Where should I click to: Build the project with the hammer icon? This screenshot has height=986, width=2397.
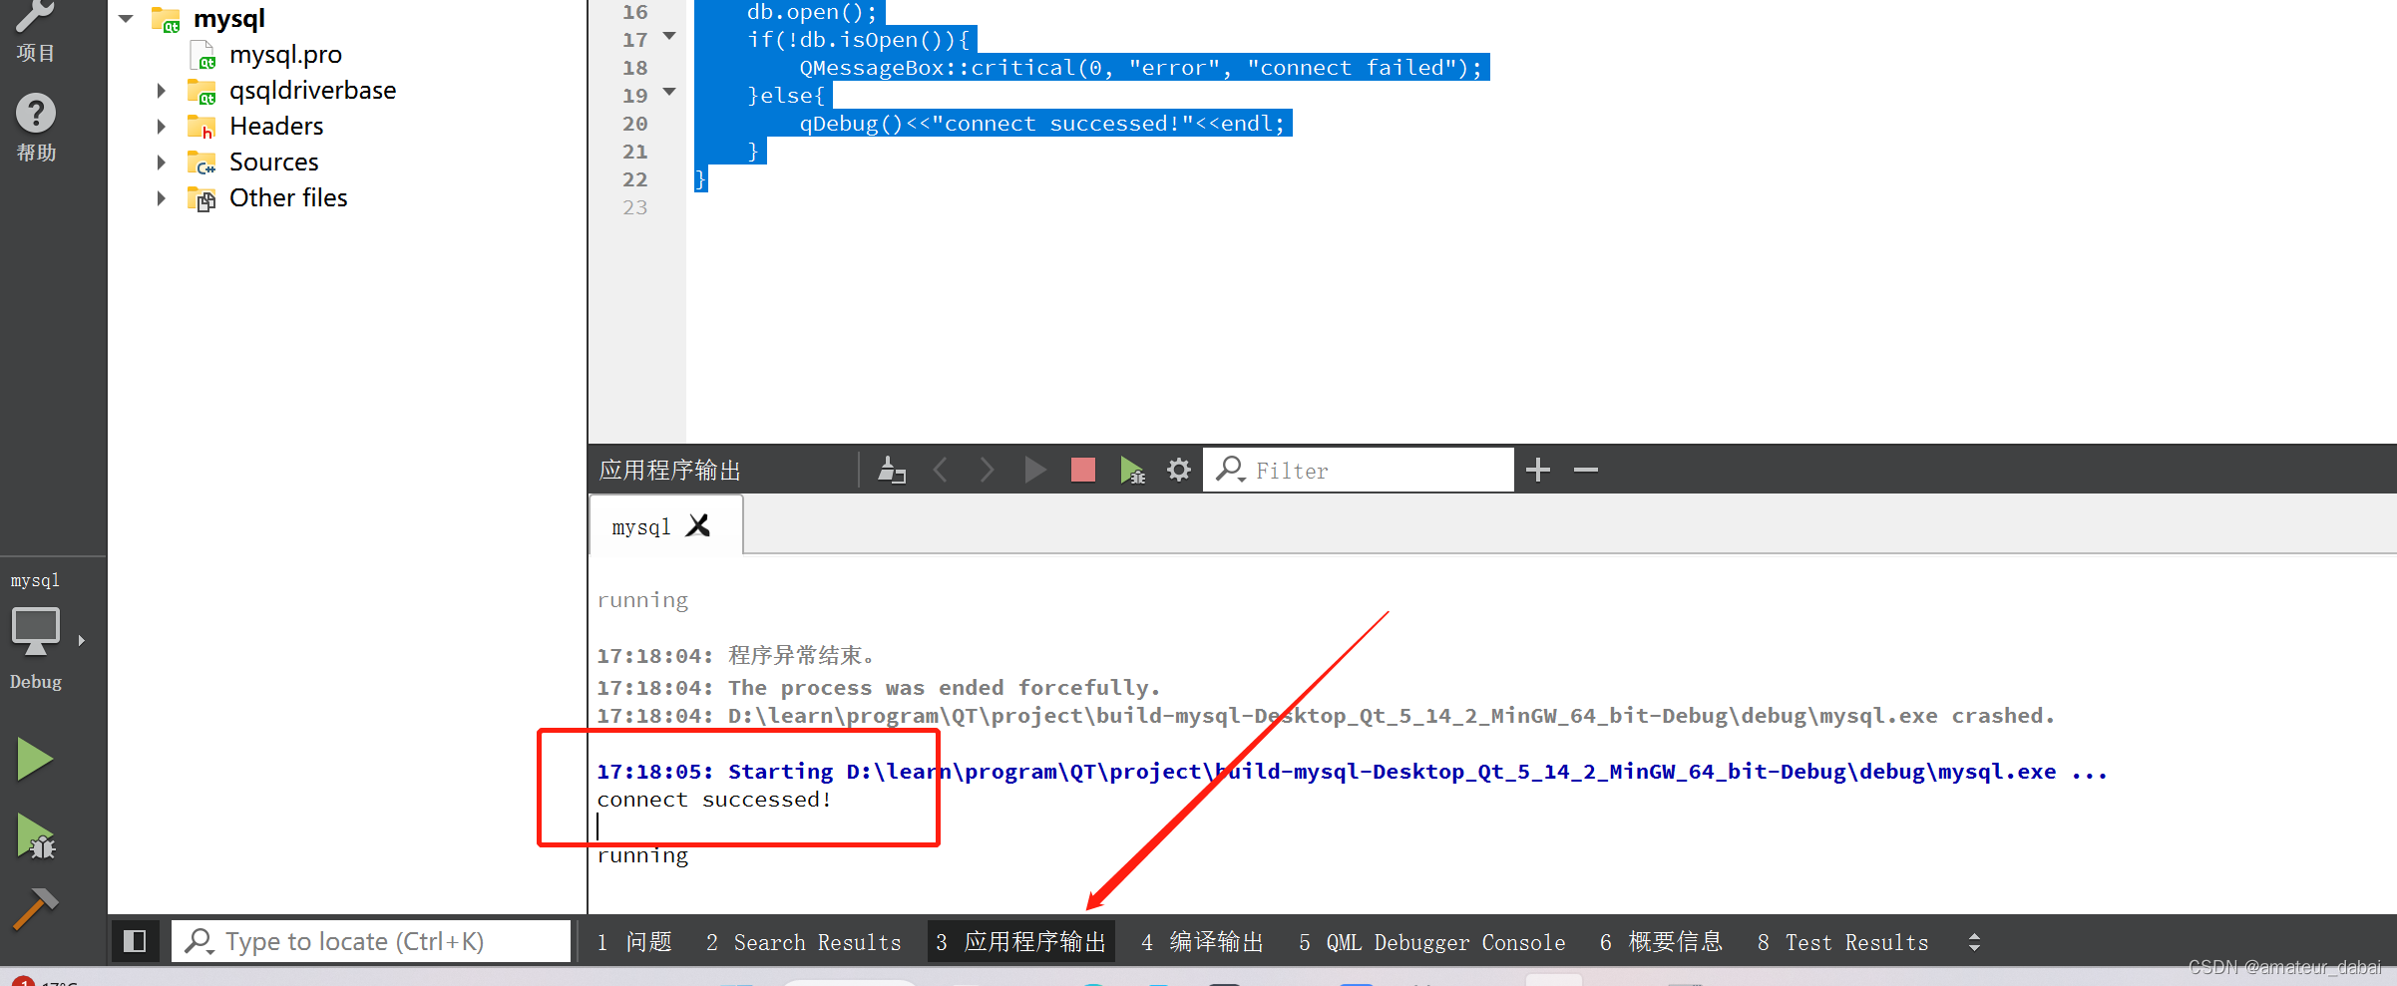point(34,907)
